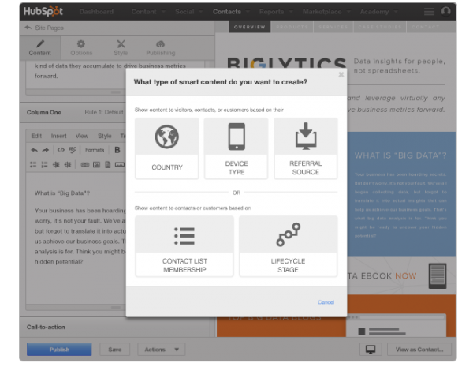Expand the Content navigation dropdown
This screenshot has height=382, width=473.
tap(148, 12)
